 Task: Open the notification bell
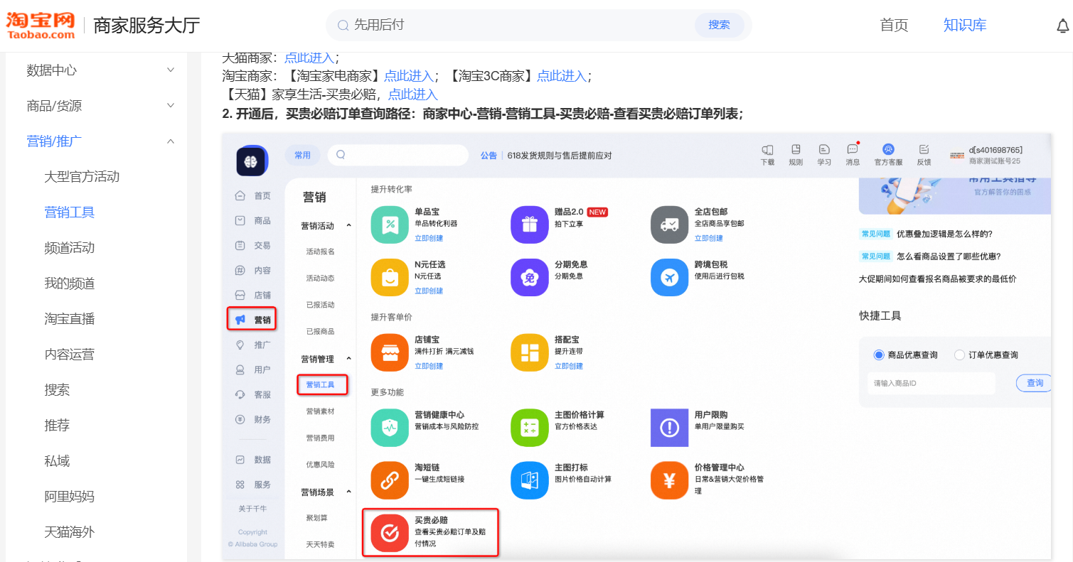coord(1062,26)
